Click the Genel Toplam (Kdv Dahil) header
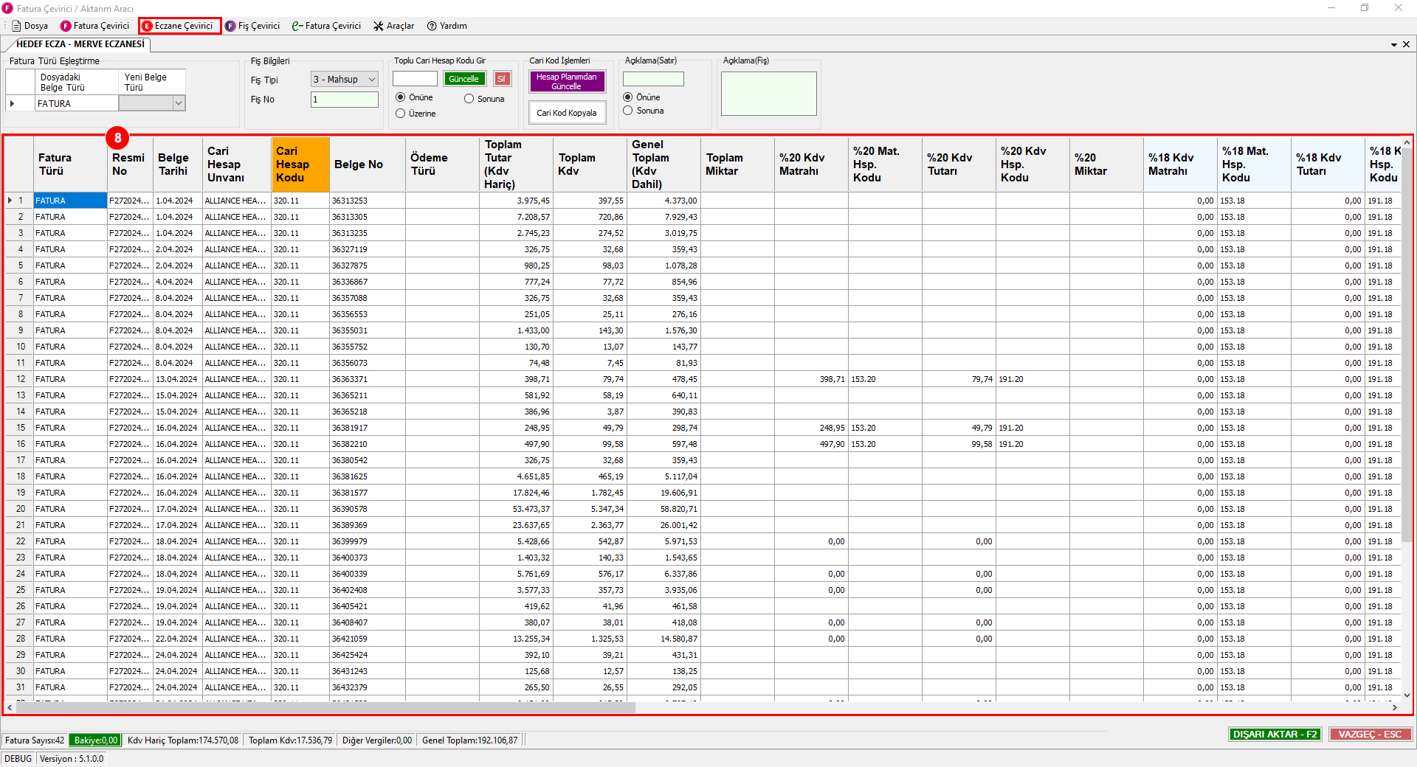 point(663,164)
